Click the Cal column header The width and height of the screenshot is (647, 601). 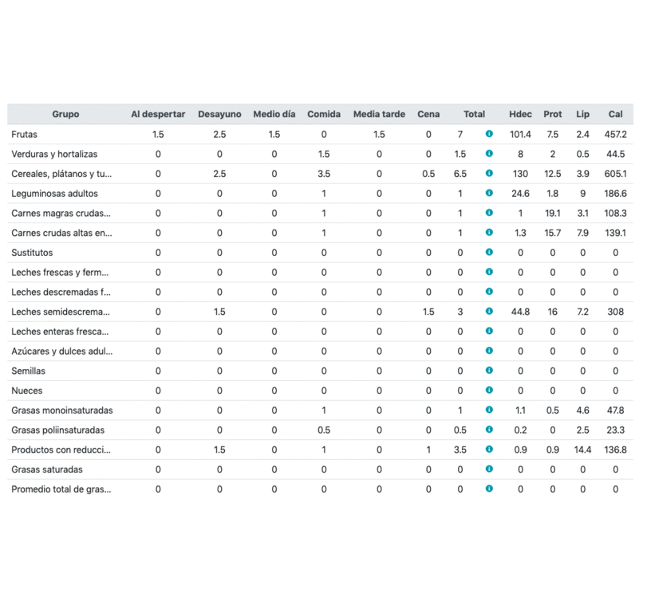(x=615, y=114)
